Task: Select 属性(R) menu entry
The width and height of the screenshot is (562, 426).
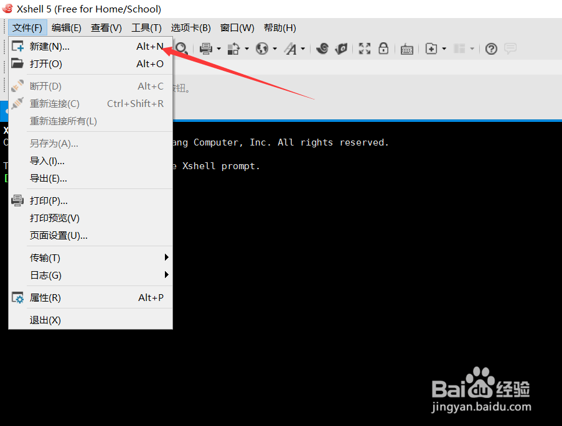Action: [90, 298]
